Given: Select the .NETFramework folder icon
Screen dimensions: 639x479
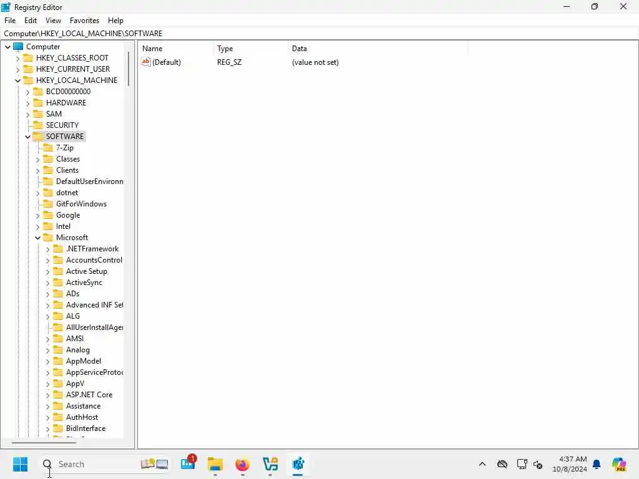Looking at the screenshot, I should tap(58, 248).
